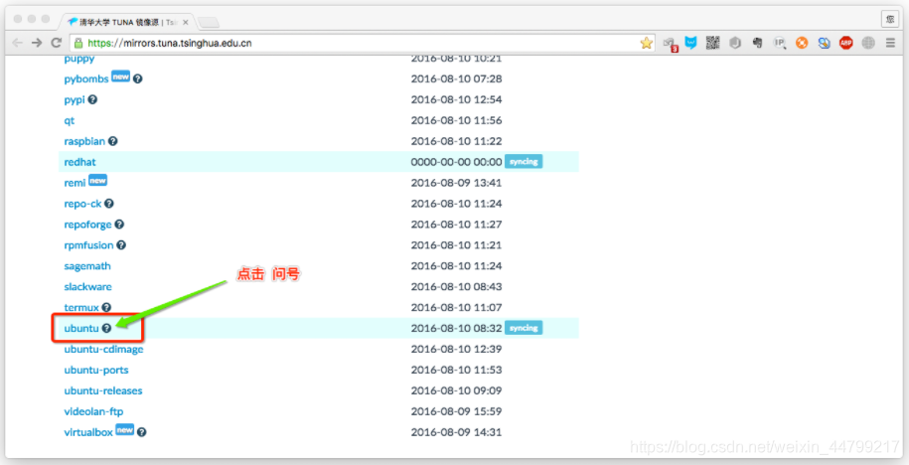Select the TUNA mirror browser tab
Screen dimensions: 909x465
click(x=126, y=22)
